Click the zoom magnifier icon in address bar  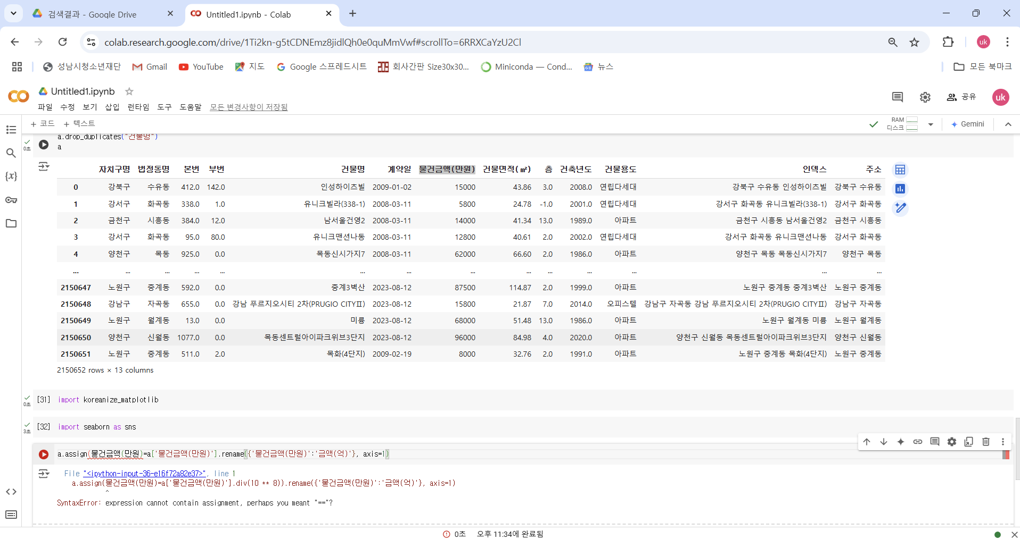[x=893, y=42]
